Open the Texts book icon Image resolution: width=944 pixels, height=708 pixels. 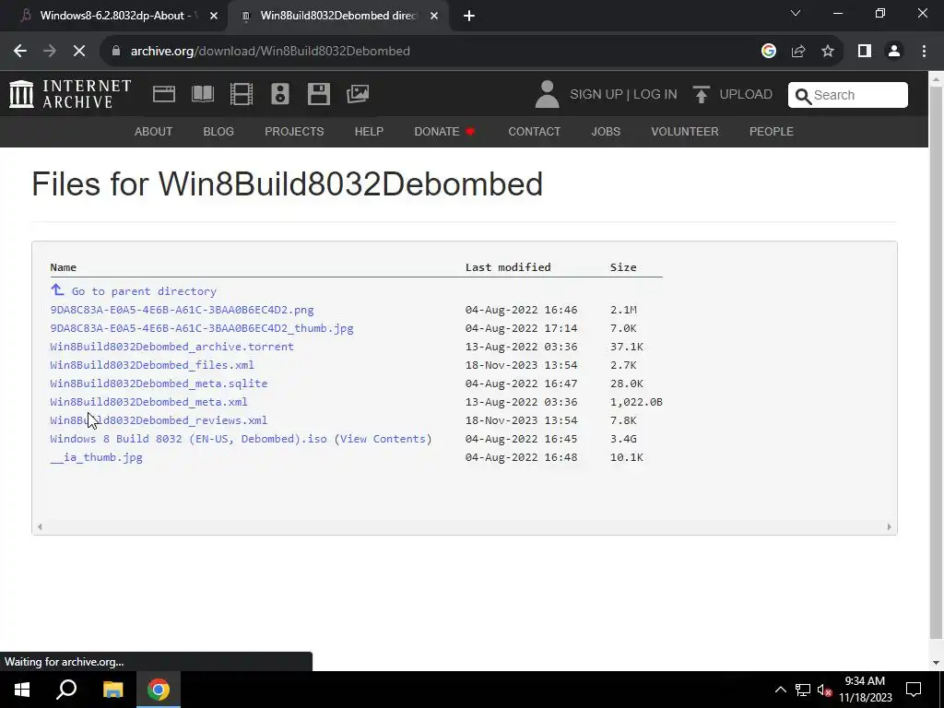point(203,94)
